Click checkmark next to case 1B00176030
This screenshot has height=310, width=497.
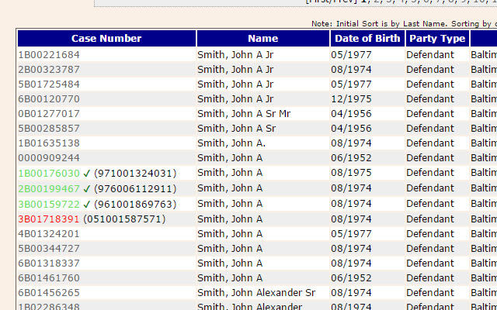(87, 174)
